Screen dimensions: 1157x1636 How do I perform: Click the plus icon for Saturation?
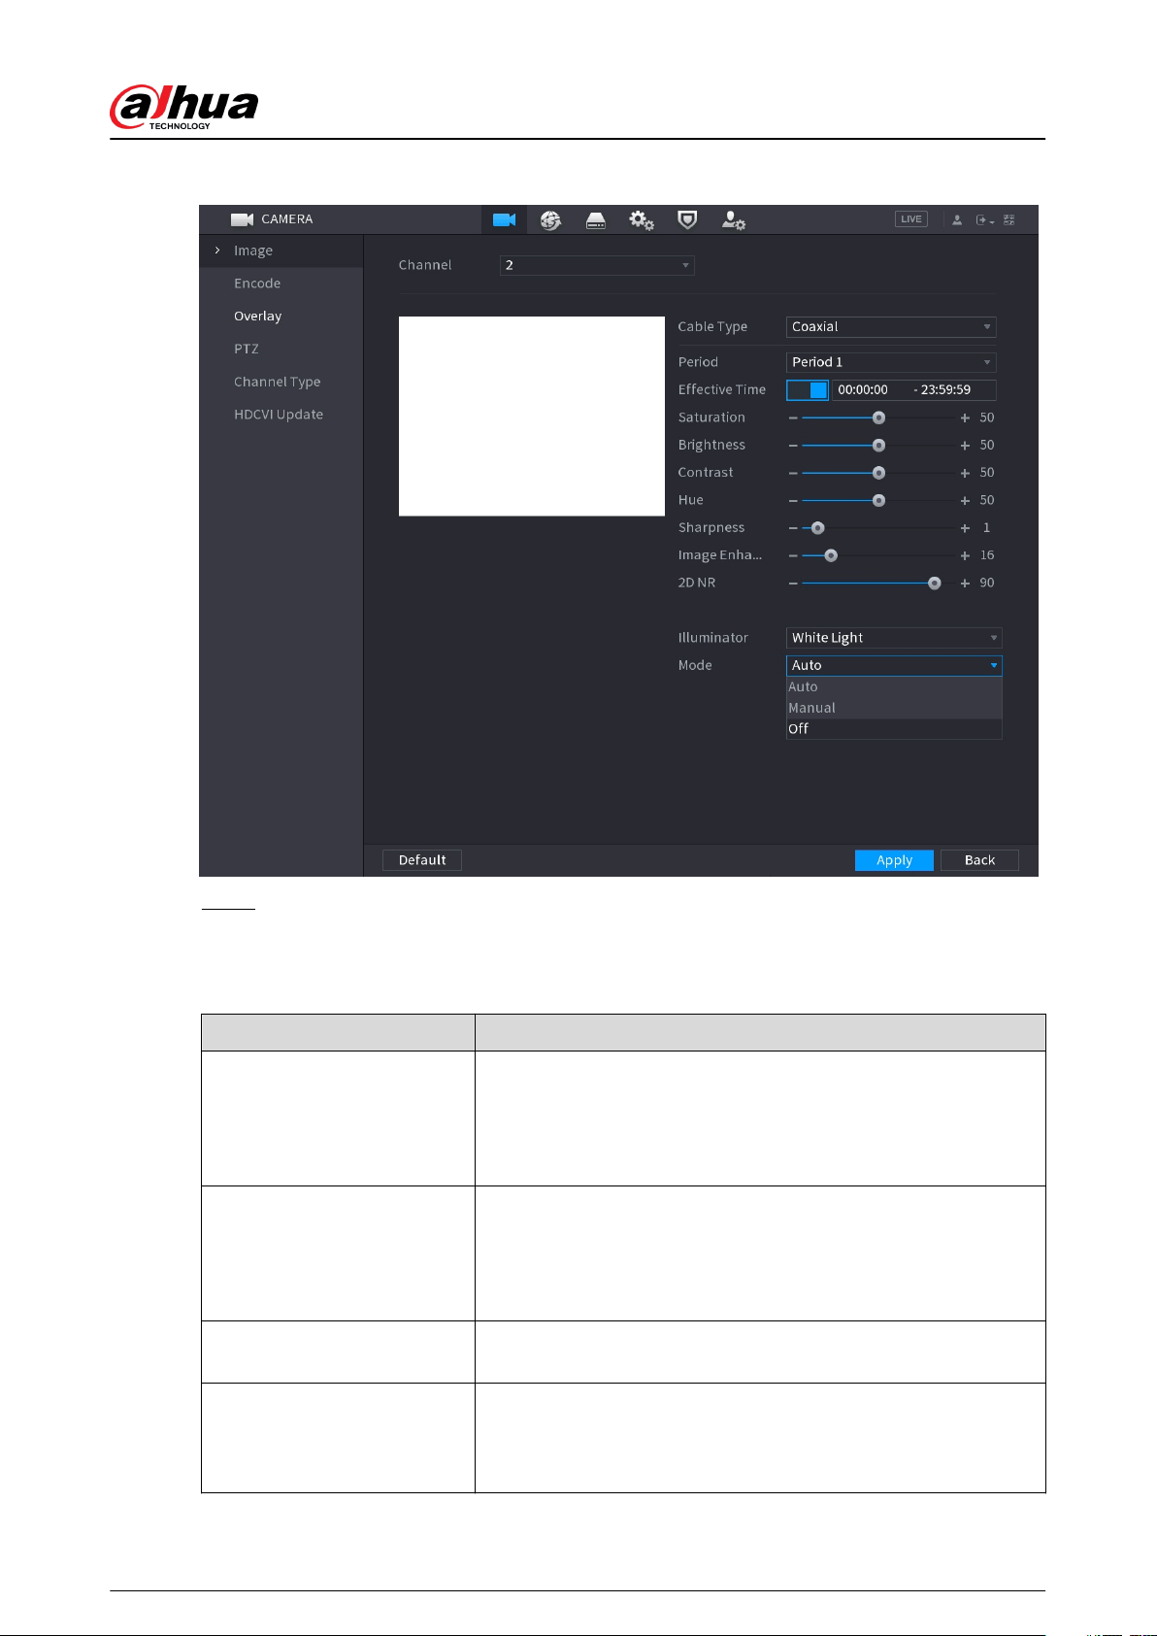(x=965, y=417)
